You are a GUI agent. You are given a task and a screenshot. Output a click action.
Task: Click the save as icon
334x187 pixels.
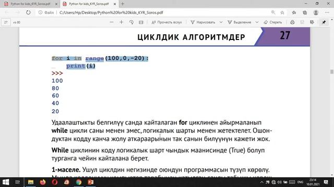312,22
